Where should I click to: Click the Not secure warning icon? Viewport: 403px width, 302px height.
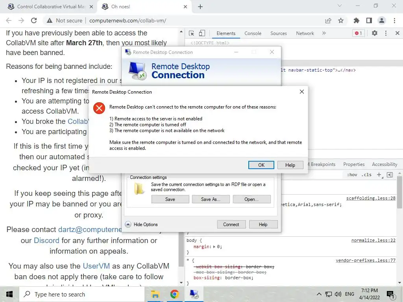(50, 20)
